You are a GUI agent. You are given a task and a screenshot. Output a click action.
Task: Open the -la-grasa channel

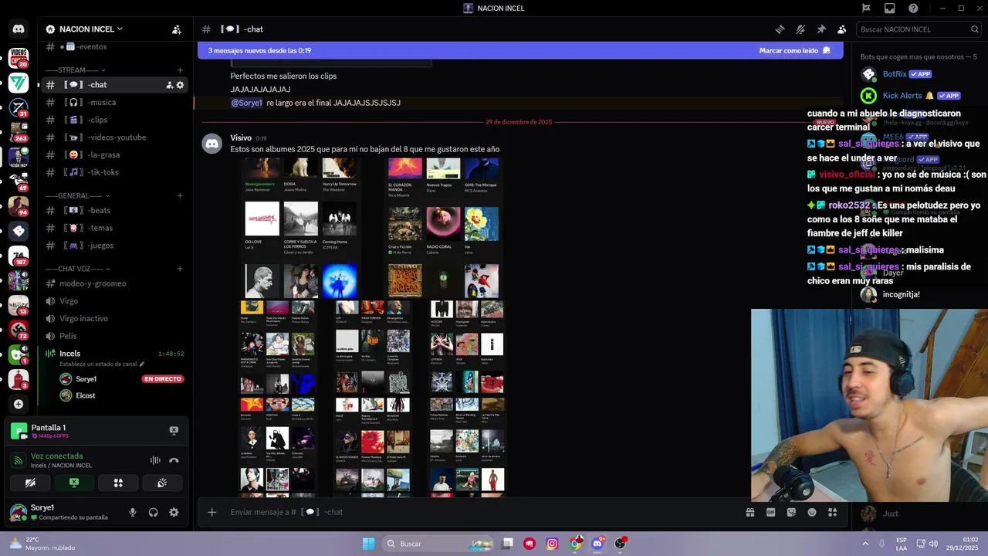coord(113,155)
